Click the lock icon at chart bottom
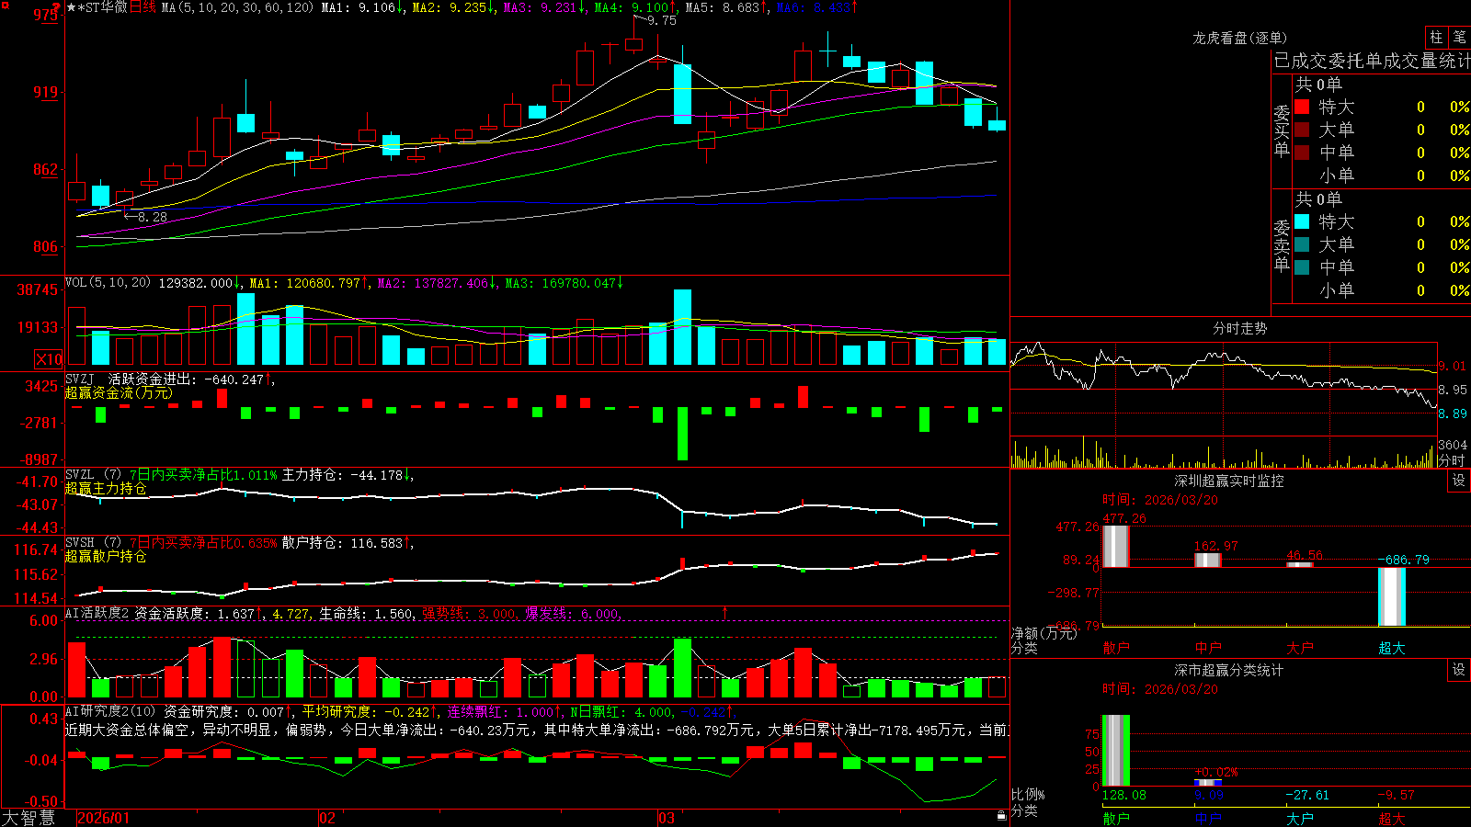The height and width of the screenshot is (827, 1471). [1002, 815]
